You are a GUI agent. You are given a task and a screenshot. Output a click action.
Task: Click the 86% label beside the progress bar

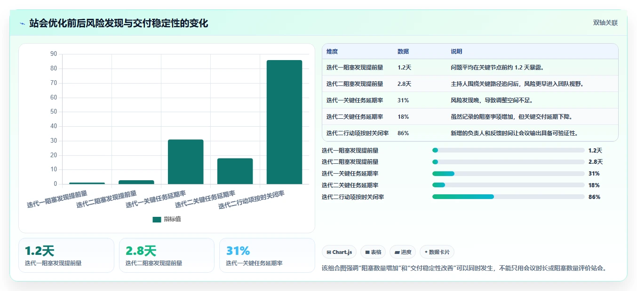tap(594, 197)
